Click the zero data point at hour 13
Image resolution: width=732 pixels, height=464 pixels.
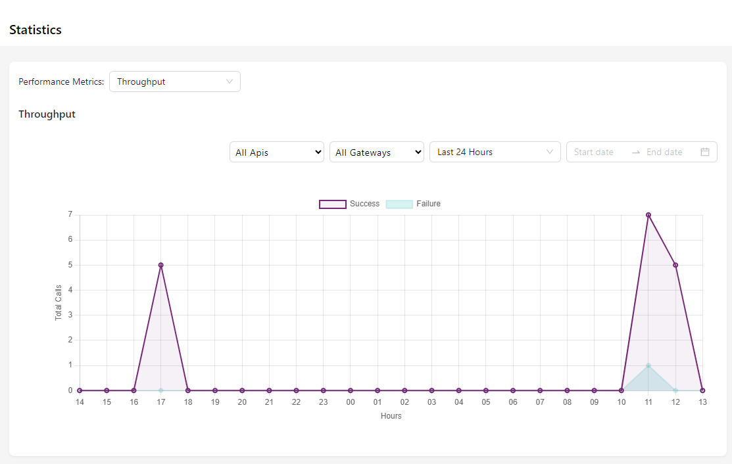tap(702, 390)
